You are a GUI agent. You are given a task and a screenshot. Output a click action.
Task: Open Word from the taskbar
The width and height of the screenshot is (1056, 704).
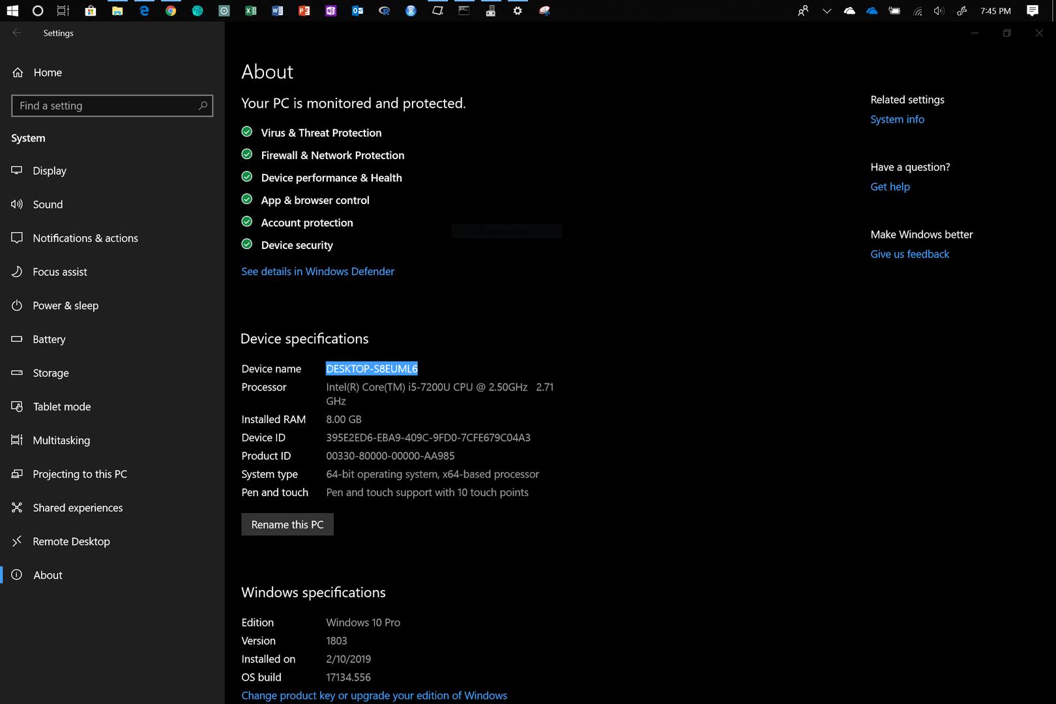coord(278,10)
